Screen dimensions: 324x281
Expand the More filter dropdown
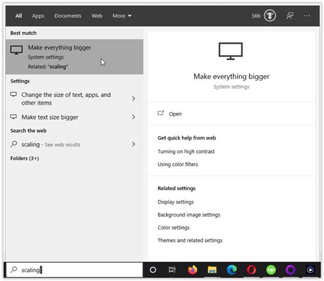pos(122,16)
